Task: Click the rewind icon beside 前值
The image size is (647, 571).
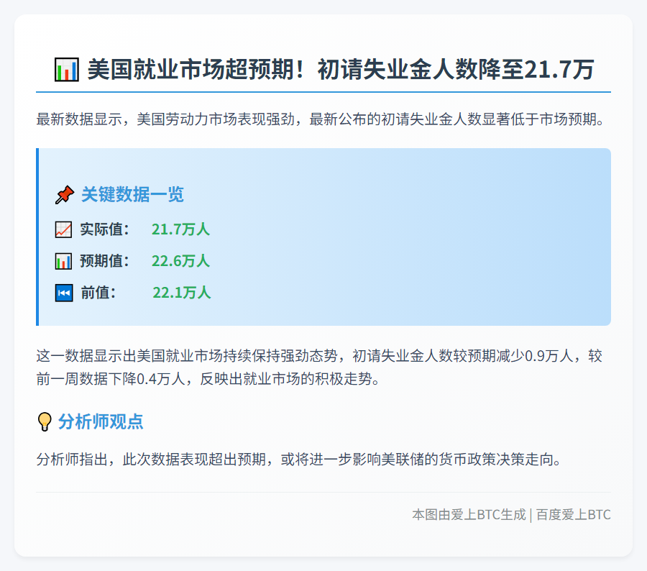Action: pos(64,293)
